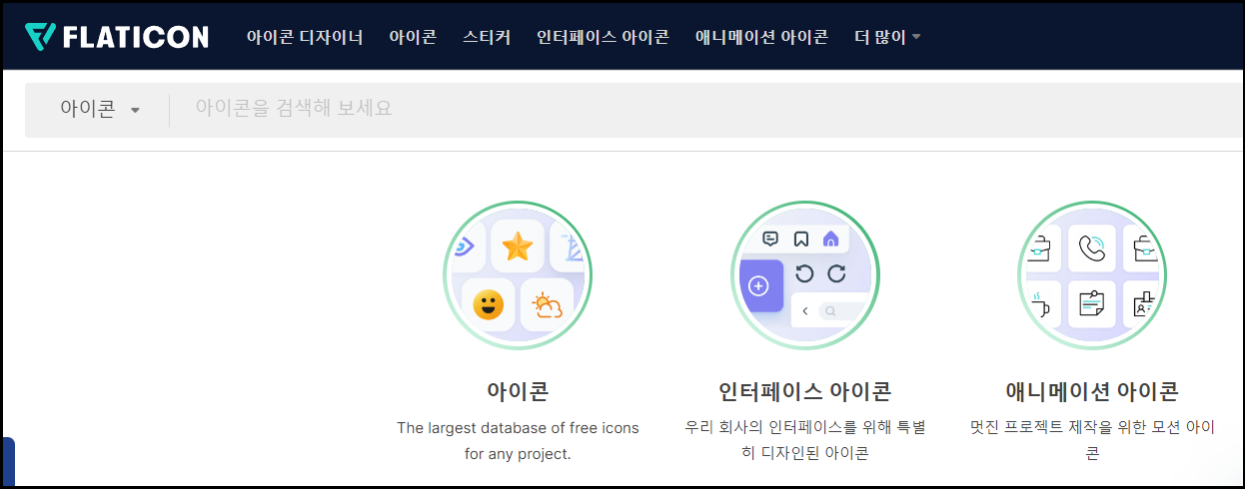Image resolution: width=1245 pixels, height=489 pixels.
Task: Open the 애니메이션 아이콘 category heading link
Action: click(x=1092, y=391)
